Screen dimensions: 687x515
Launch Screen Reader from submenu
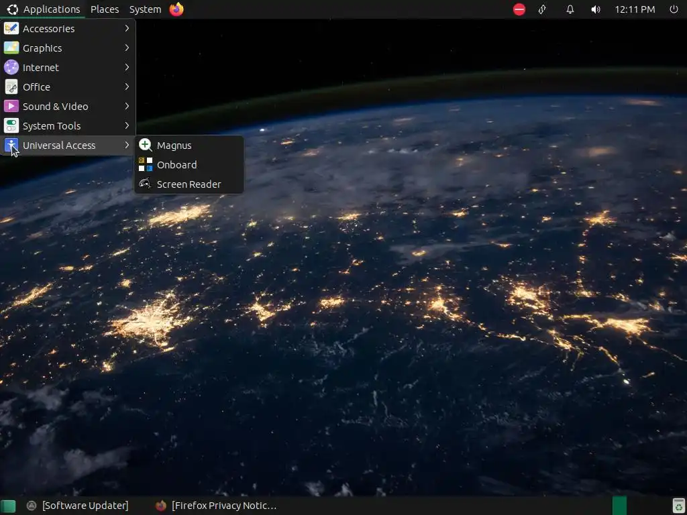pos(189,184)
